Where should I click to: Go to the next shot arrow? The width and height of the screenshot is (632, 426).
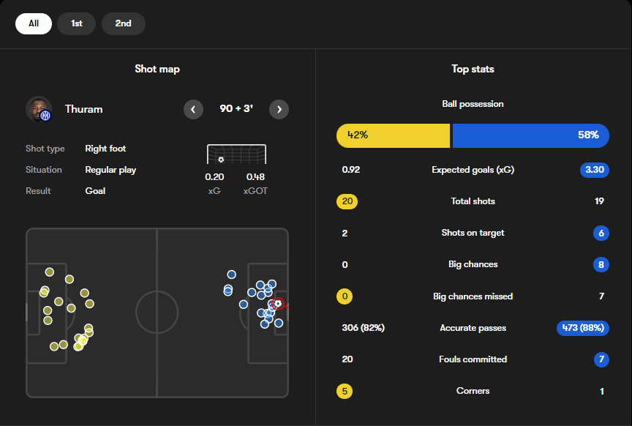(279, 109)
